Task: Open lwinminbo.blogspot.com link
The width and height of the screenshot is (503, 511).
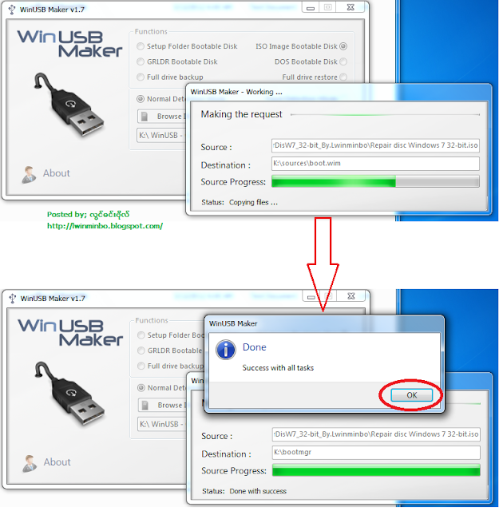Action: pos(105,226)
